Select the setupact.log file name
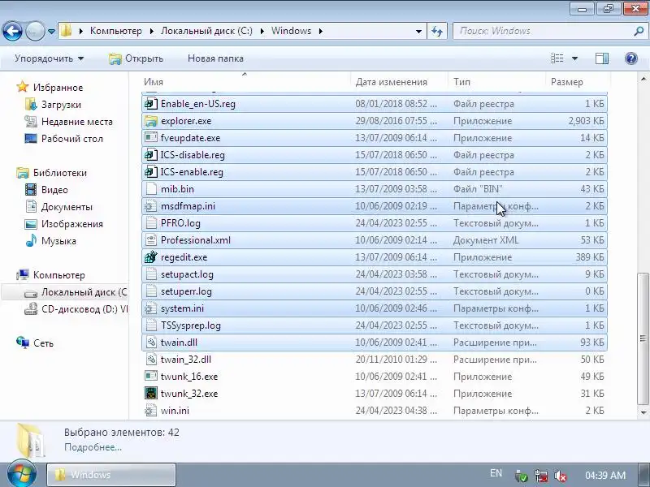The height and width of the screenshot is (487, 650). [187, 274]
